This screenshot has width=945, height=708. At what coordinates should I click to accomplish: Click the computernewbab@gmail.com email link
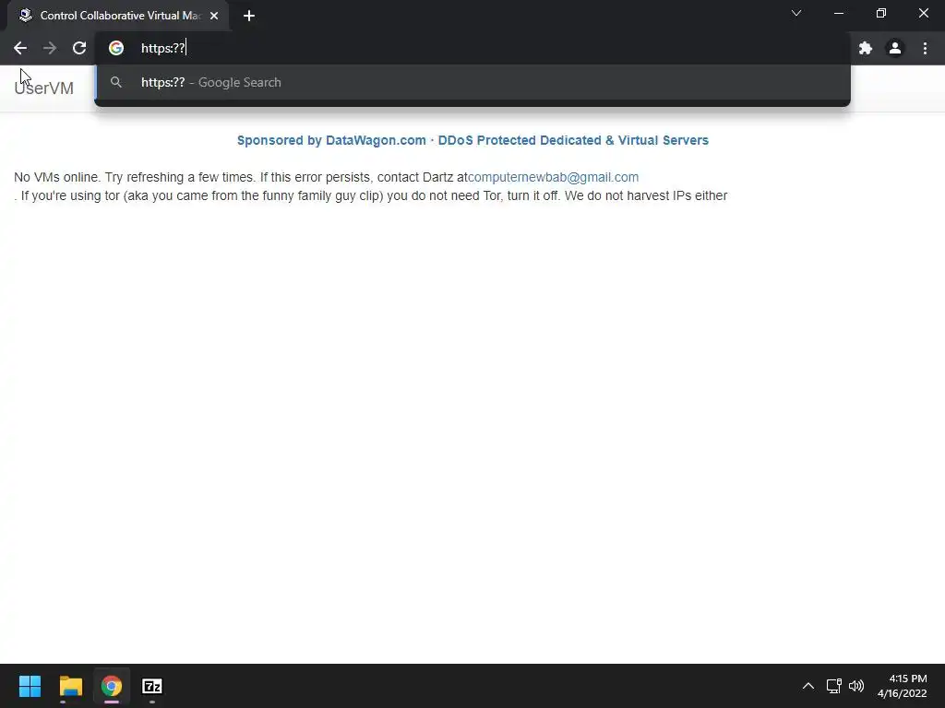(554, 177)
